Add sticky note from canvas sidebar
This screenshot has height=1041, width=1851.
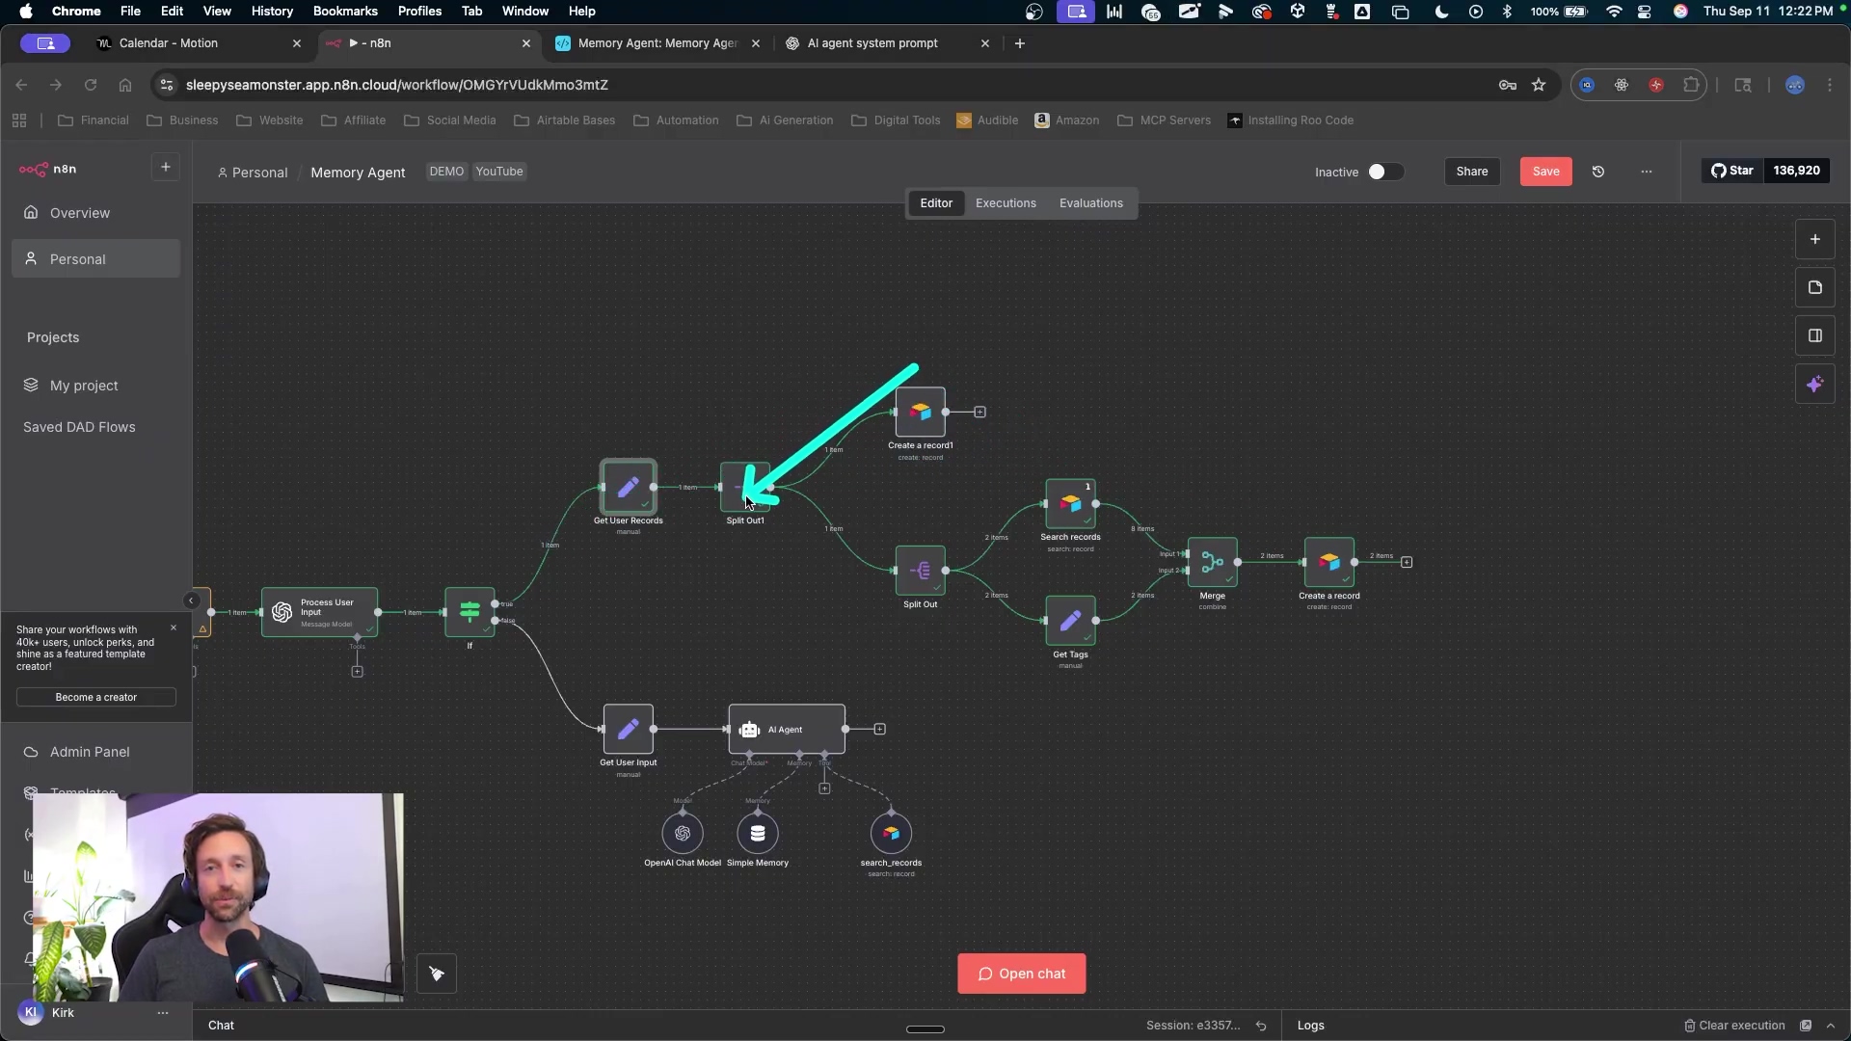pos(1814,287)
